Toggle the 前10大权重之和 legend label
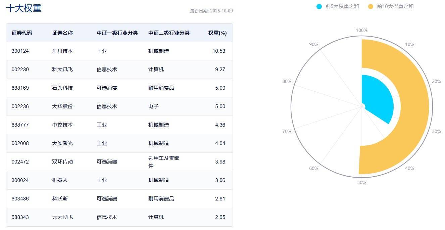The width and height of the screenshot is (445, 230). pyautogui.click(x=395, y=6)
